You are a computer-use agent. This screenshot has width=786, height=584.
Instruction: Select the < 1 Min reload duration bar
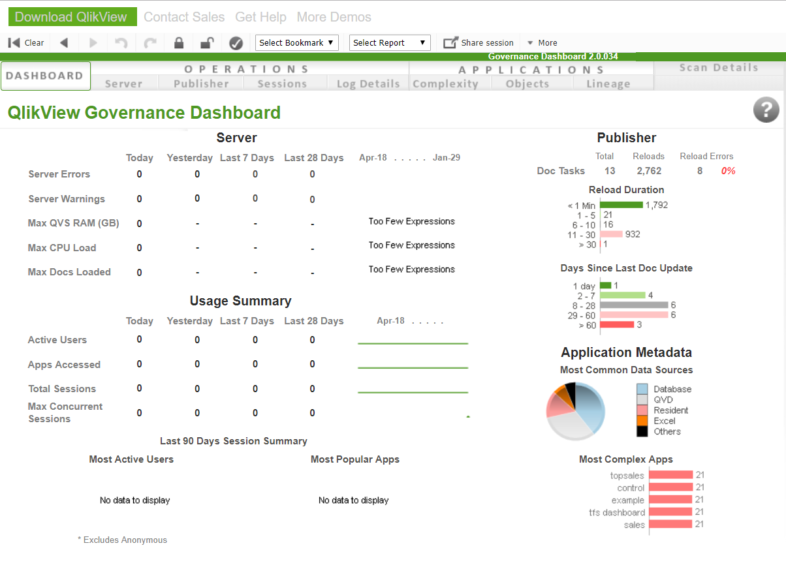621,205
